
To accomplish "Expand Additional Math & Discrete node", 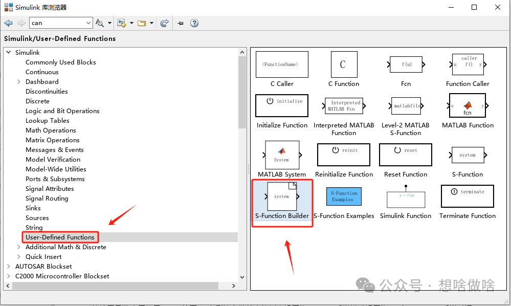I will tap(18, 247).
